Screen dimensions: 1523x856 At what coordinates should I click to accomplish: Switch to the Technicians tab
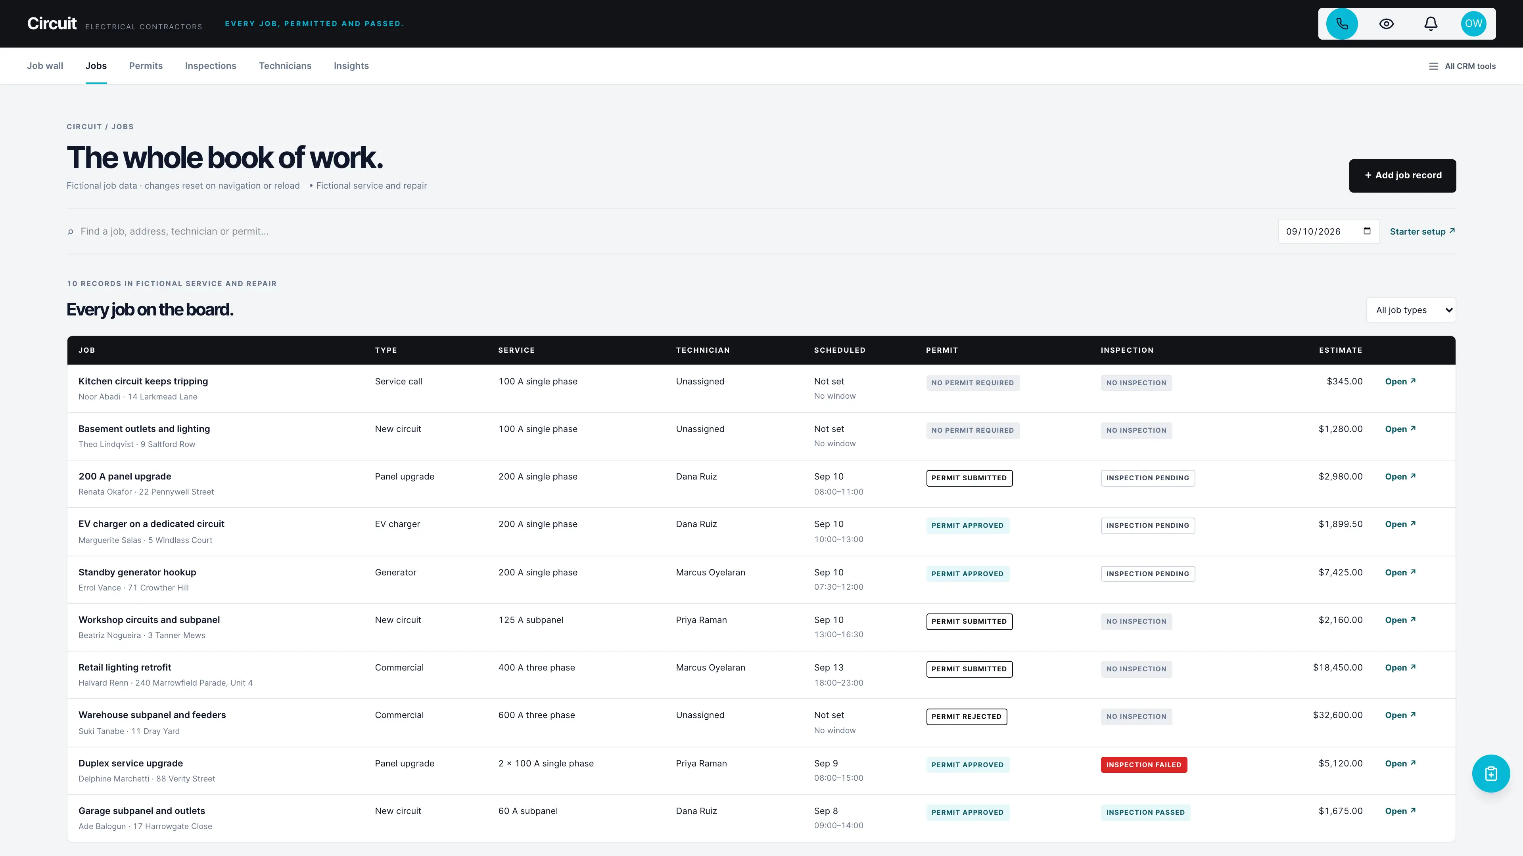pyautogui.click(x=285, y=66)
